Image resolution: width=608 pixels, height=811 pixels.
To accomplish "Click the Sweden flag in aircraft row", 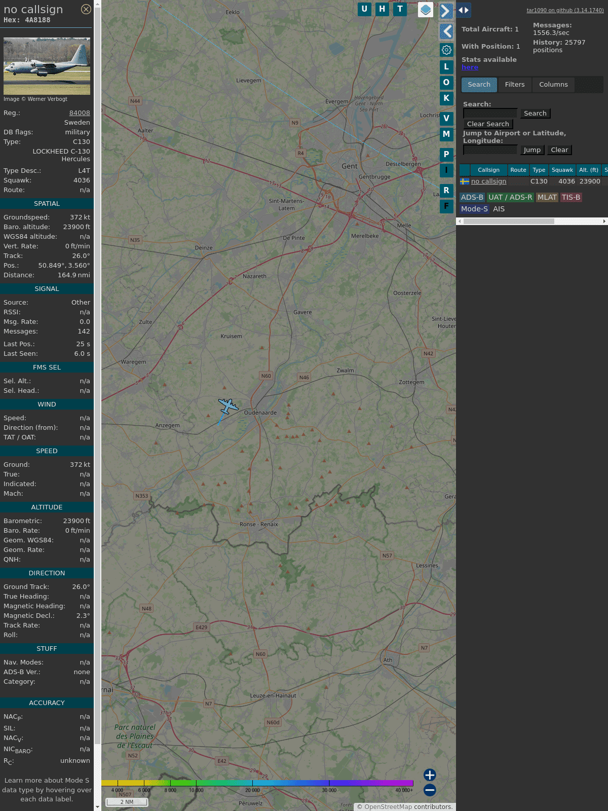I will 465,181.
